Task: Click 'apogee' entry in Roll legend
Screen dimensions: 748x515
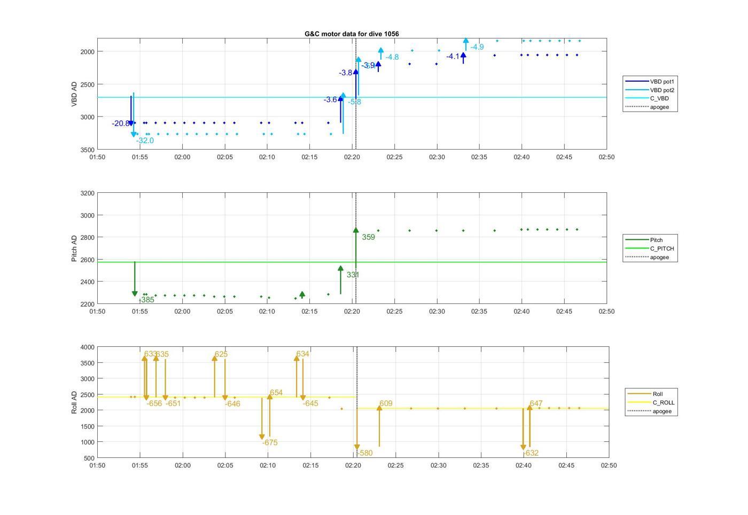Action: [650, 411]
